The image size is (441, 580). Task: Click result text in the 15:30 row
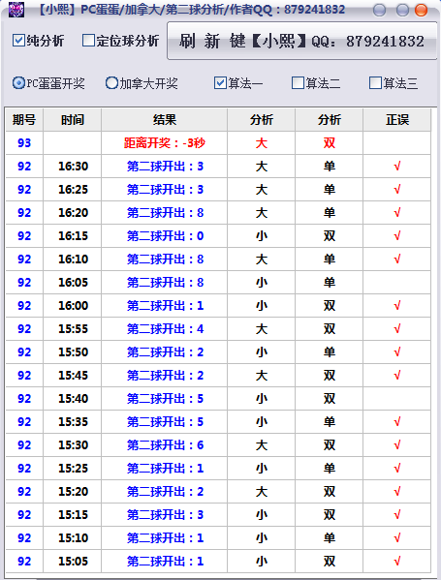tap(165, 445)
